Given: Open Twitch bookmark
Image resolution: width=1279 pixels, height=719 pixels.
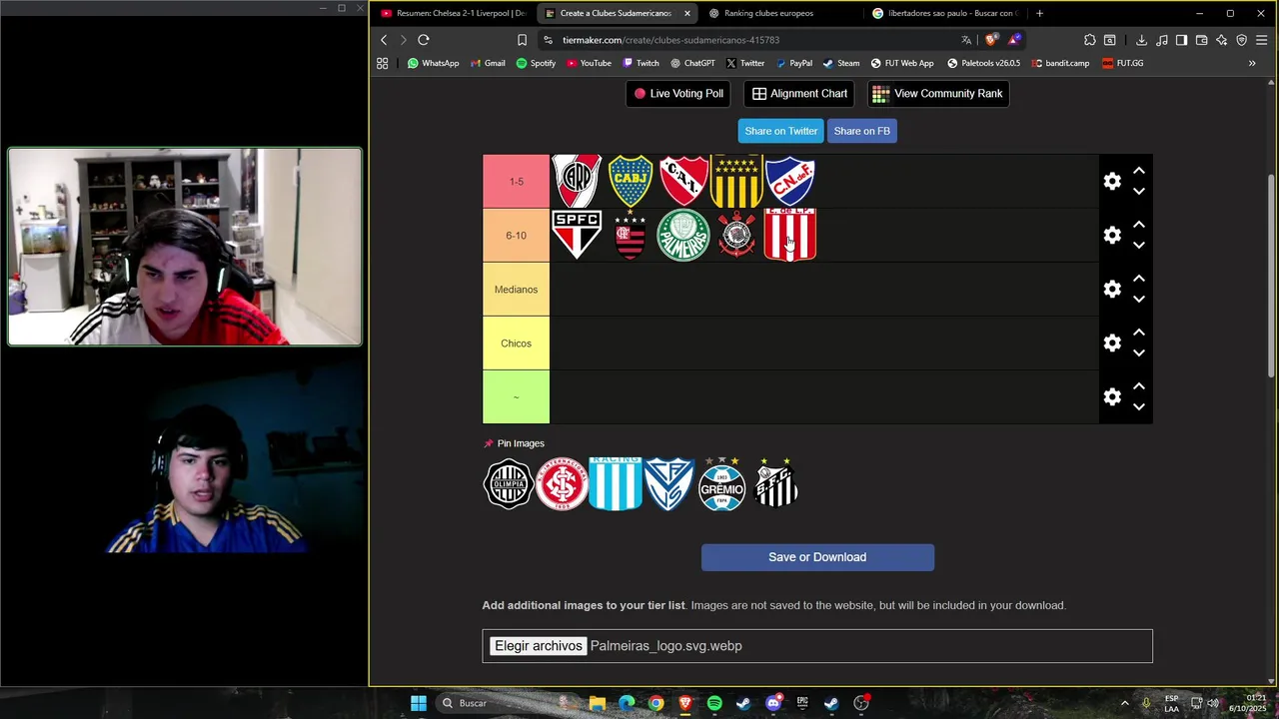Looking at the screenshot, I should click(x=640, y=63).
